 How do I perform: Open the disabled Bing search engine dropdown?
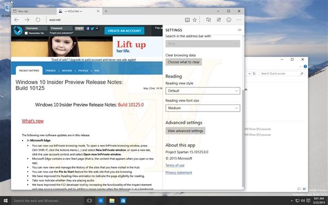click(203, 44)
